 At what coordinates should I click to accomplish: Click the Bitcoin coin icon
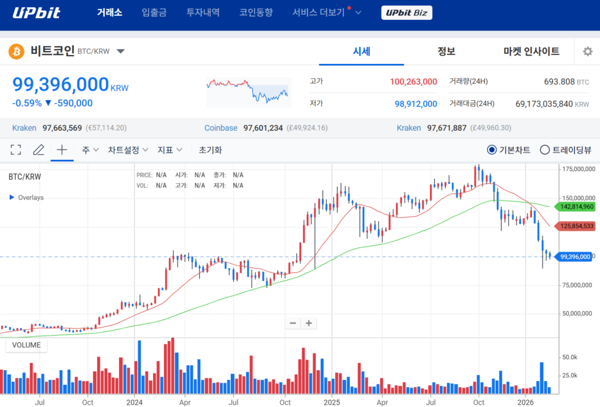click(16, 52)
